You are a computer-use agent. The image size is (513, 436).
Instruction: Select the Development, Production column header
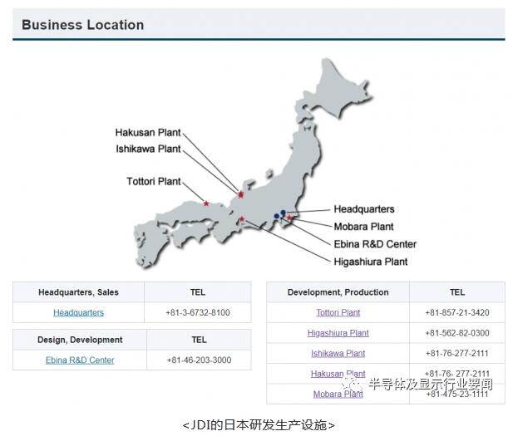point(338,292)
